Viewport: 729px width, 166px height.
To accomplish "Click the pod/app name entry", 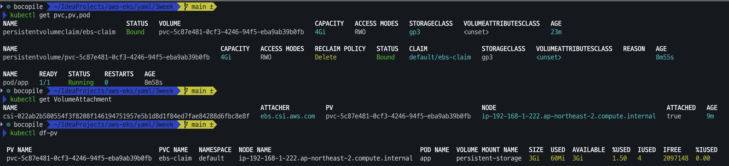I will tap(15, 82).
